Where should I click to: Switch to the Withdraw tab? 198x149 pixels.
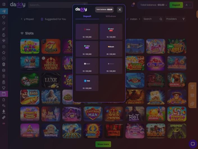(111, 16)
